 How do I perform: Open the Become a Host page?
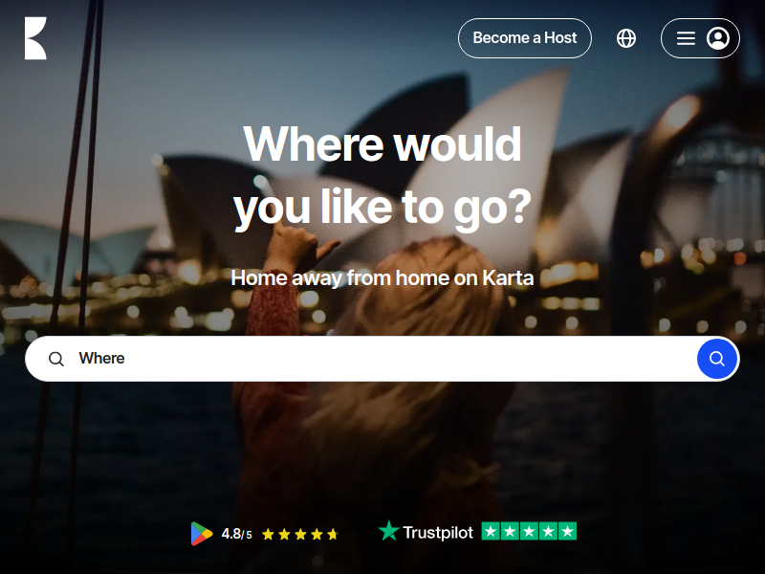click(x=524, y=38)
